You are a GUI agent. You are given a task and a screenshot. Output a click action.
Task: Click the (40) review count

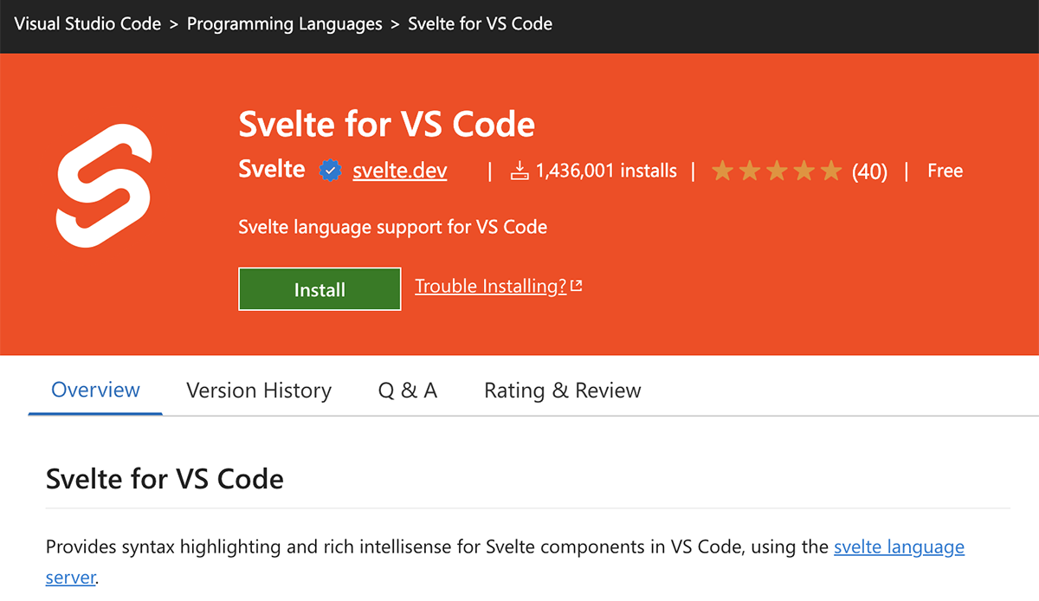(x=870, y=171)
